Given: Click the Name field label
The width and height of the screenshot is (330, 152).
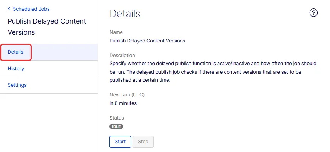Looking at the screenshot, I should click(x=116, y=32).
